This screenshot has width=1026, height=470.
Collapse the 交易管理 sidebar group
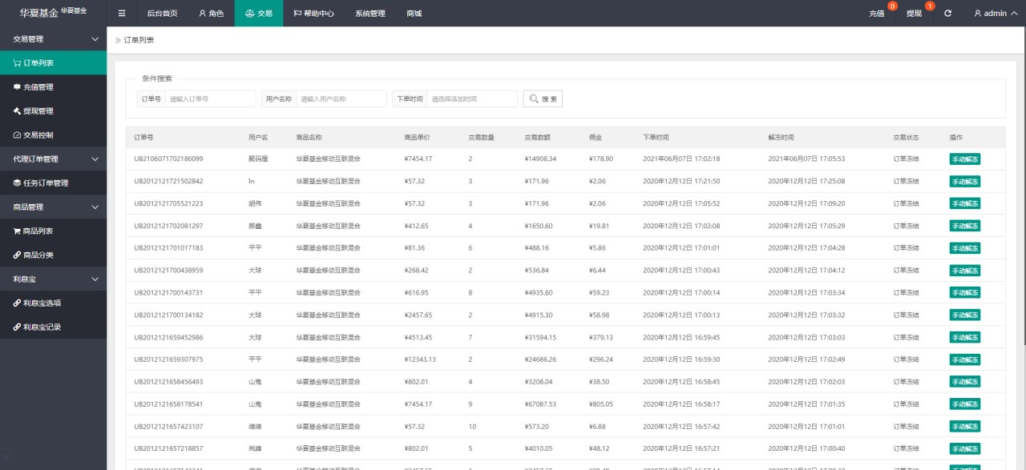point(53,38)
